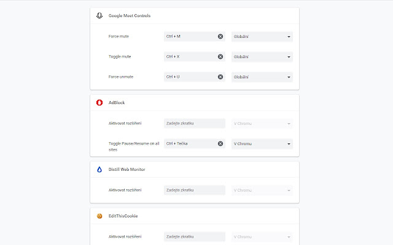The width and height of the screenshot is (393, 245).
Task: Click the Force unmute label
Action: click(x=121, y=77)
